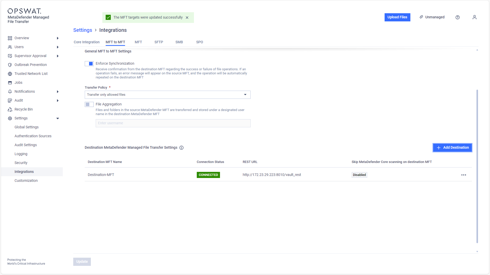Click the Unmanaged label
The width and height of the screenshot is (490, 275).
tap(435, 17)
